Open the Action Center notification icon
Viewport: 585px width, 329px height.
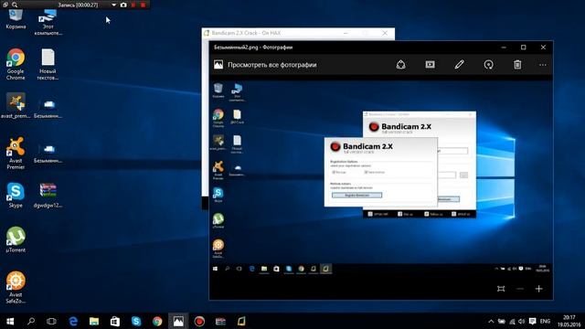pyautogui.click(x=532, y=321)
